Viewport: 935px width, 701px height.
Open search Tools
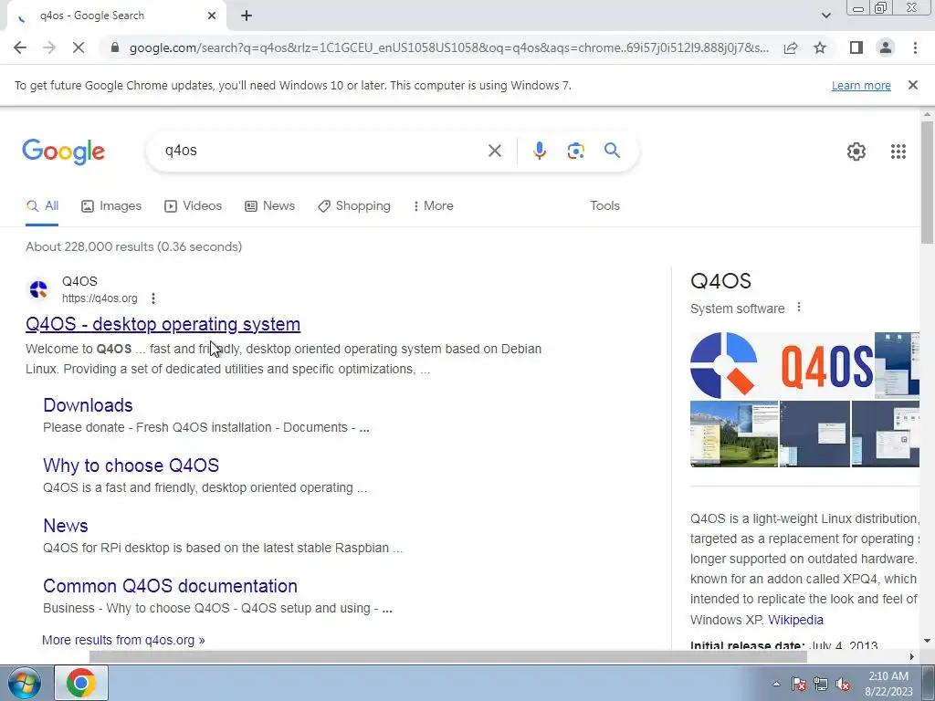pos(604,205)
